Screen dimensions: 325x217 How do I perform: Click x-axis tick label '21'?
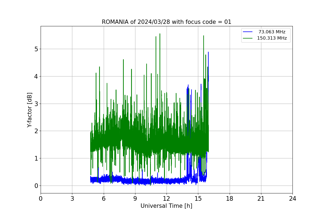click(x=261, y=199)
